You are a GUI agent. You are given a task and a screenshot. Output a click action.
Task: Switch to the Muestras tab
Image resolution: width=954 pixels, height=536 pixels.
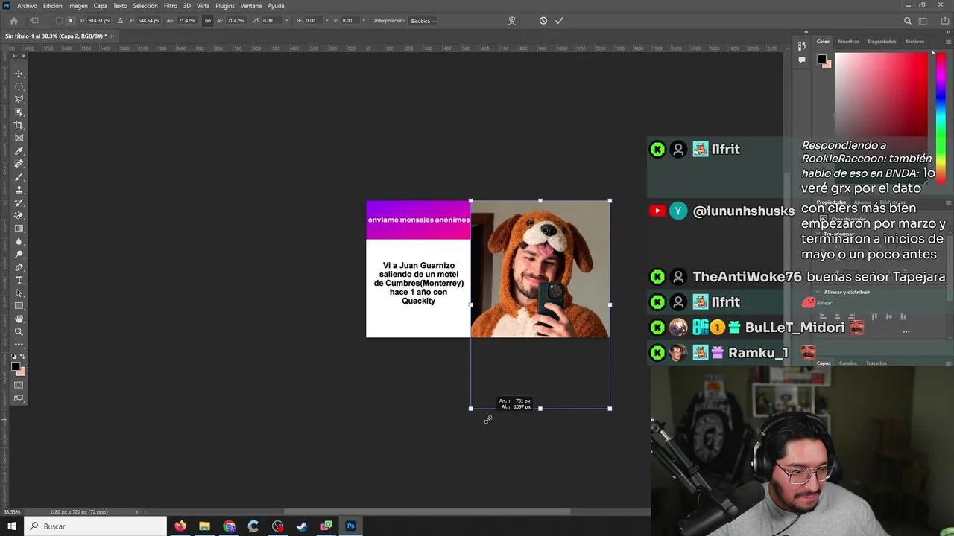coord(848,42)
